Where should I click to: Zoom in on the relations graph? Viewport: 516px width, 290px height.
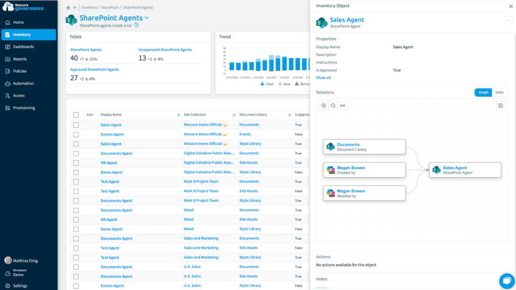coord(324,106)
